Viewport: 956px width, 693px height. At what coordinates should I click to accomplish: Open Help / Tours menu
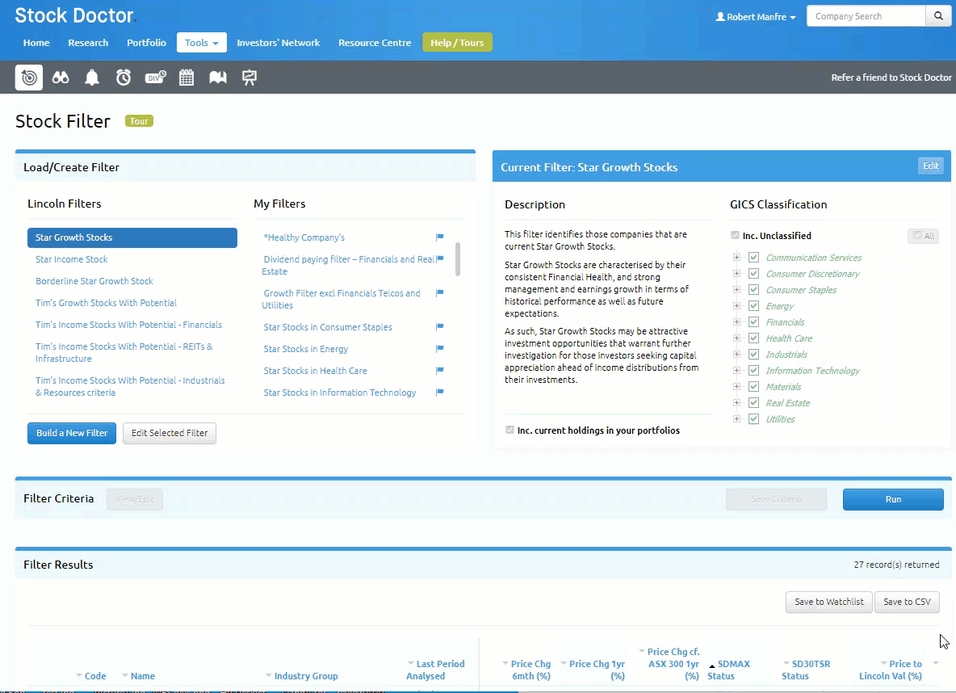[457, 43]
